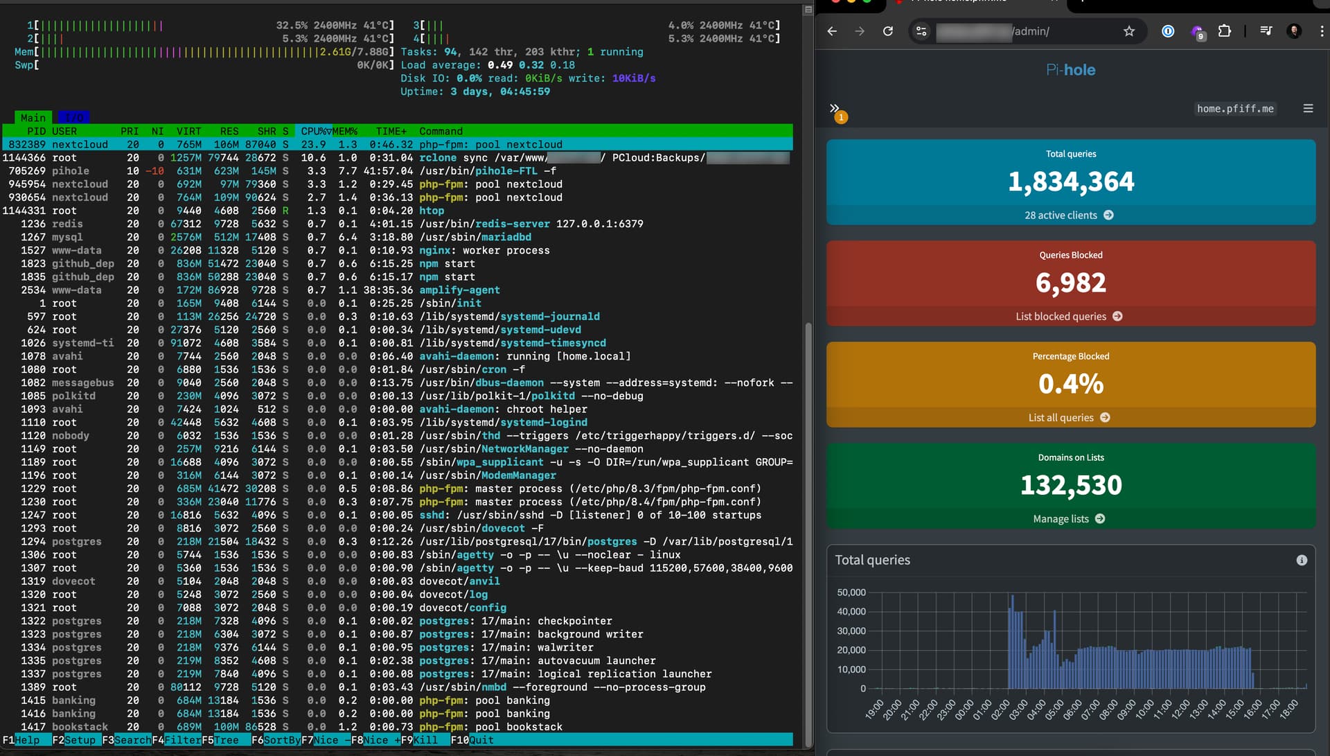Click the Percentage Blocked value 0.4%
Image resolution: width=1330 pixels, height=756 pixels.
pos(1070,385)
